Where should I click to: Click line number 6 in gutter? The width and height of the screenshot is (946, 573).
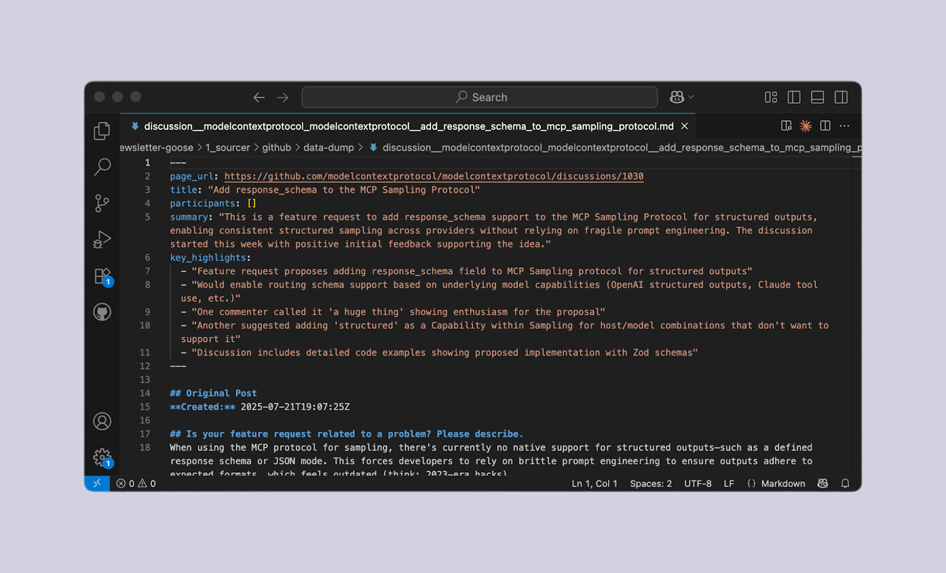(147, 258)
